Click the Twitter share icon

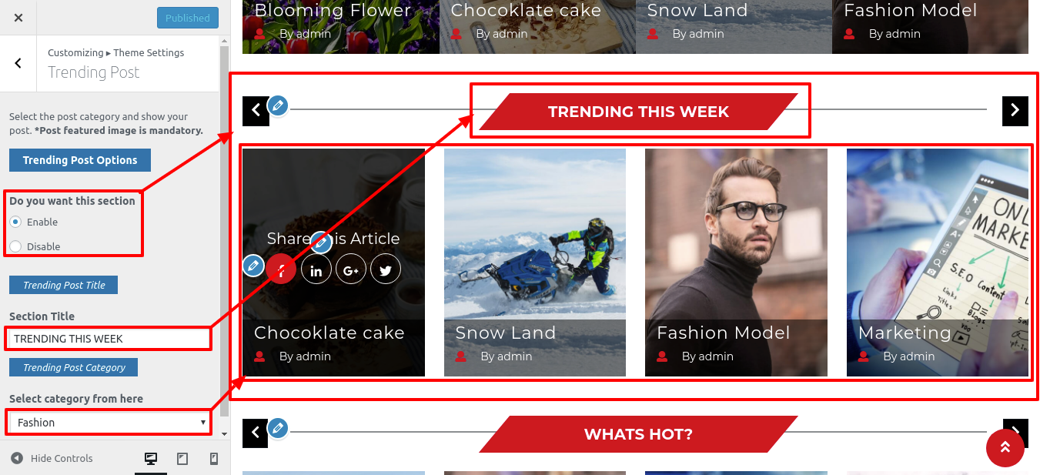[x=386, y=269]
